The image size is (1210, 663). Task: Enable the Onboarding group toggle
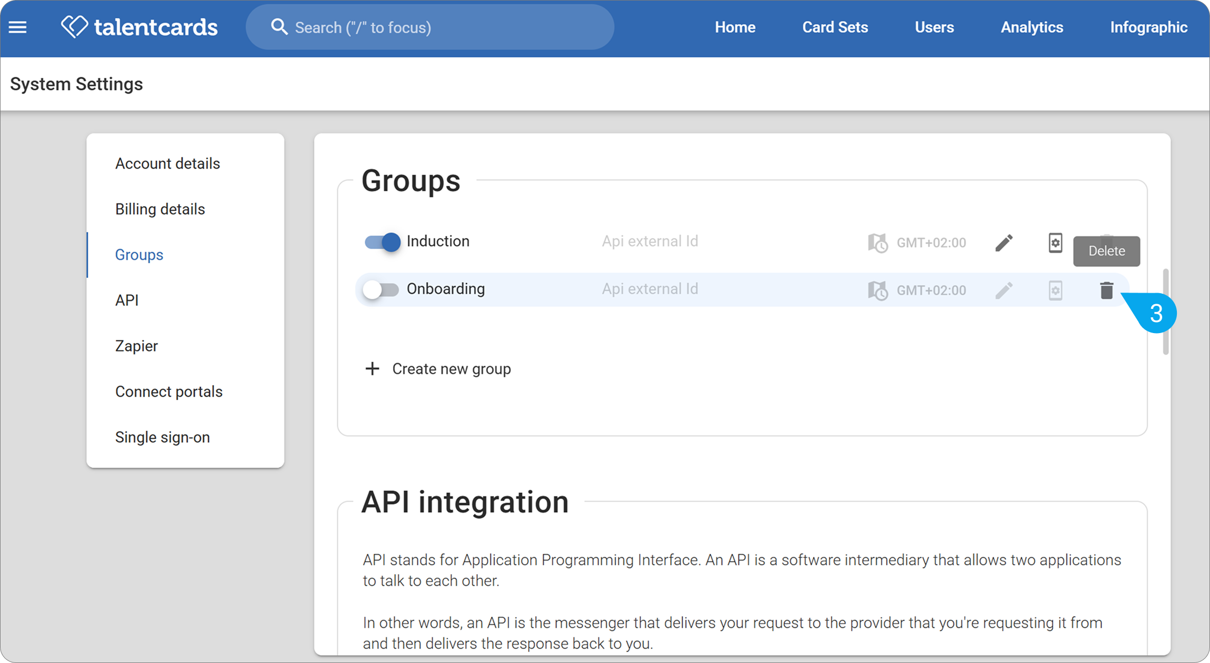click(x=381, y=289)
